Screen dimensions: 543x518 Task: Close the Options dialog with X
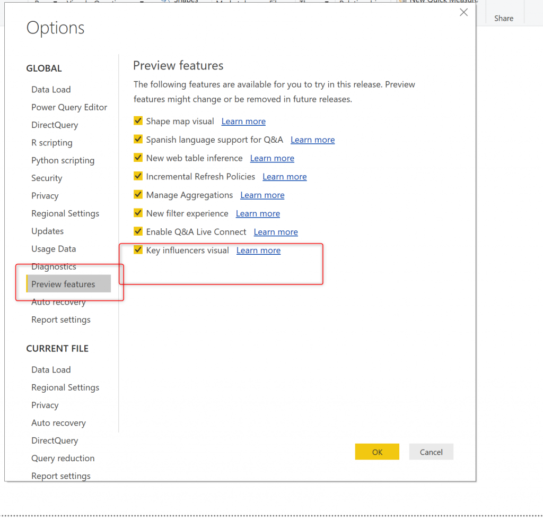(x=463, y=13)
